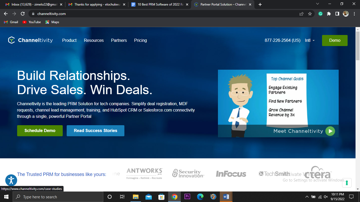Open the Product menu

pyautogui.click(x=69, y=40)
